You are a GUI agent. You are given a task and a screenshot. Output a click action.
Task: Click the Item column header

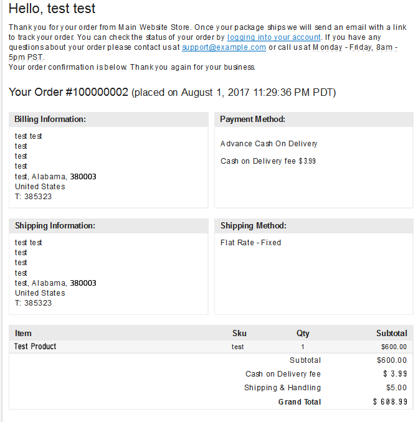pyautogui.click(x=23, y=334)
